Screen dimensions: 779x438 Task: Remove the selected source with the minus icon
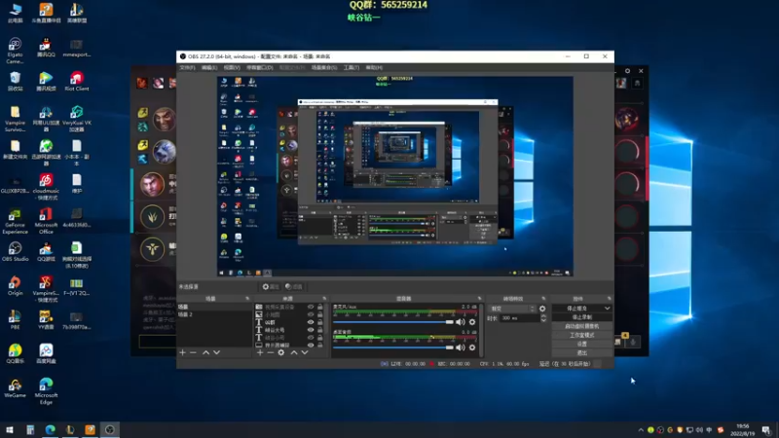271,352
